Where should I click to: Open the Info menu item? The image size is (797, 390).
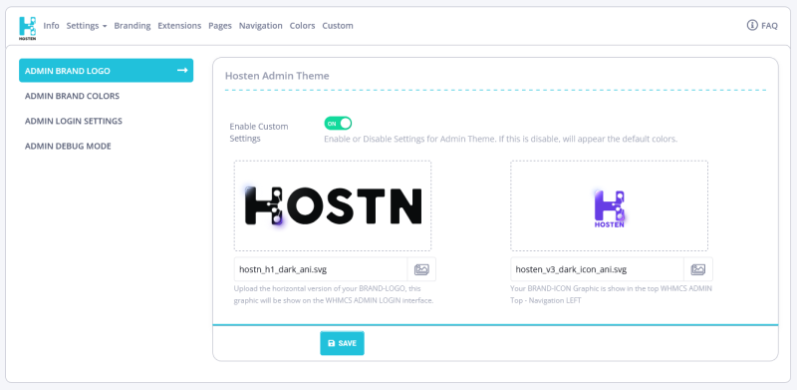pyautogui.click(x=52, y=26)
